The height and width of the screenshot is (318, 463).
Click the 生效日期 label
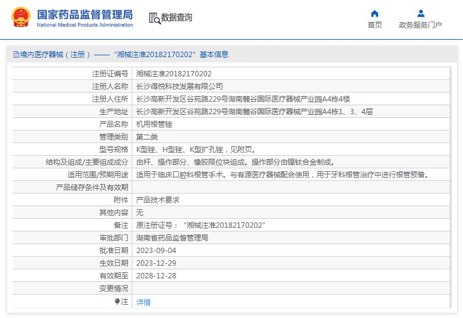[x=114, y=263]
